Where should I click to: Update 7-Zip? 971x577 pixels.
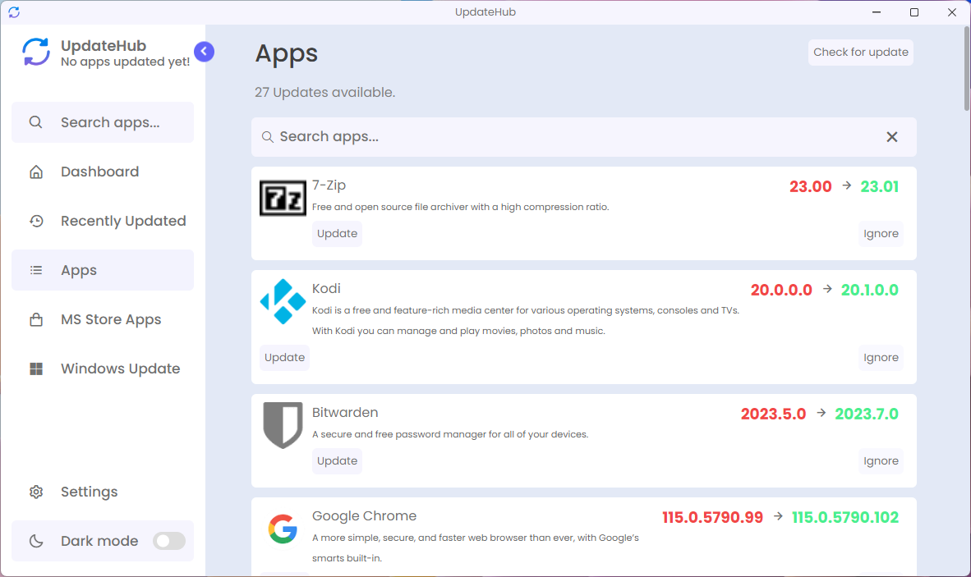(337, 234)
